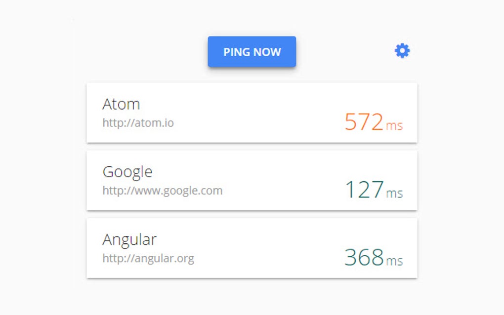Click the ms unit label next to 127
This screenshot has width=504, height=315.
tap(396, 193)
